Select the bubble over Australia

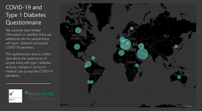179,77
